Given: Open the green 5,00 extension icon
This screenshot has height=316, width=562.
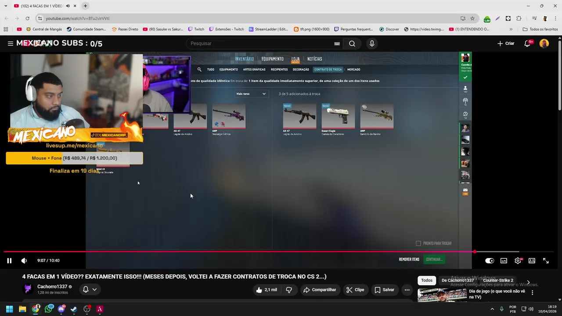Looking at the screenshot, I should (x=487, y=19).
